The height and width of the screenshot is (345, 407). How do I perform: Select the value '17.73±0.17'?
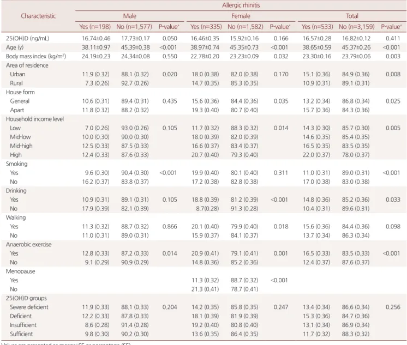pos(135,38)
